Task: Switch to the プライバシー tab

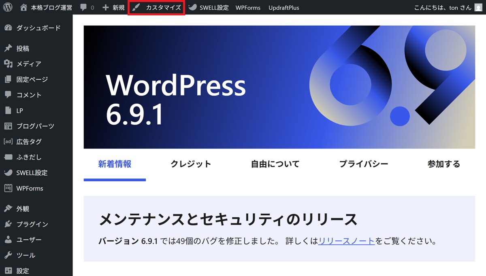Action: pos(363,164)
